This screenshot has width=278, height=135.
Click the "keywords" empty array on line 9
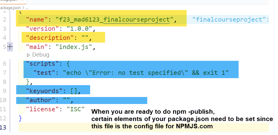[75, 91]
